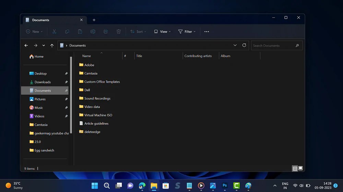Select Pictures in the navigation pane
This screenshot has height=192, width=343.
40,99
